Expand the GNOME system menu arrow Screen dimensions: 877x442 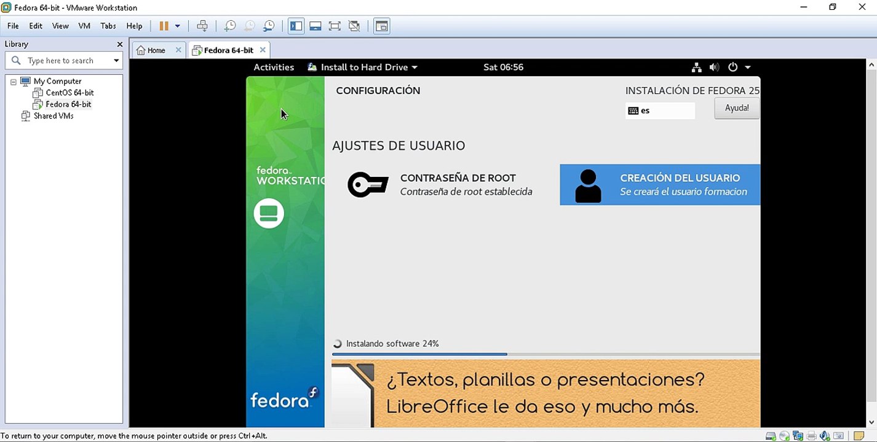pyautogui.click(x=748, y=68)
